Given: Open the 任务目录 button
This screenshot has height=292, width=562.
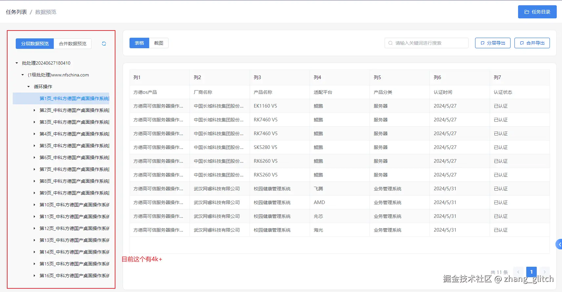Looking at the screenshot, I should 537,12.
